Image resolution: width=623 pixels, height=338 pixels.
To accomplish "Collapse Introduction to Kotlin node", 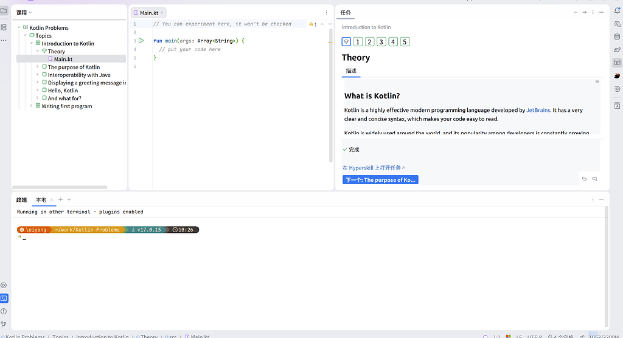I will (x=32, y=43).
